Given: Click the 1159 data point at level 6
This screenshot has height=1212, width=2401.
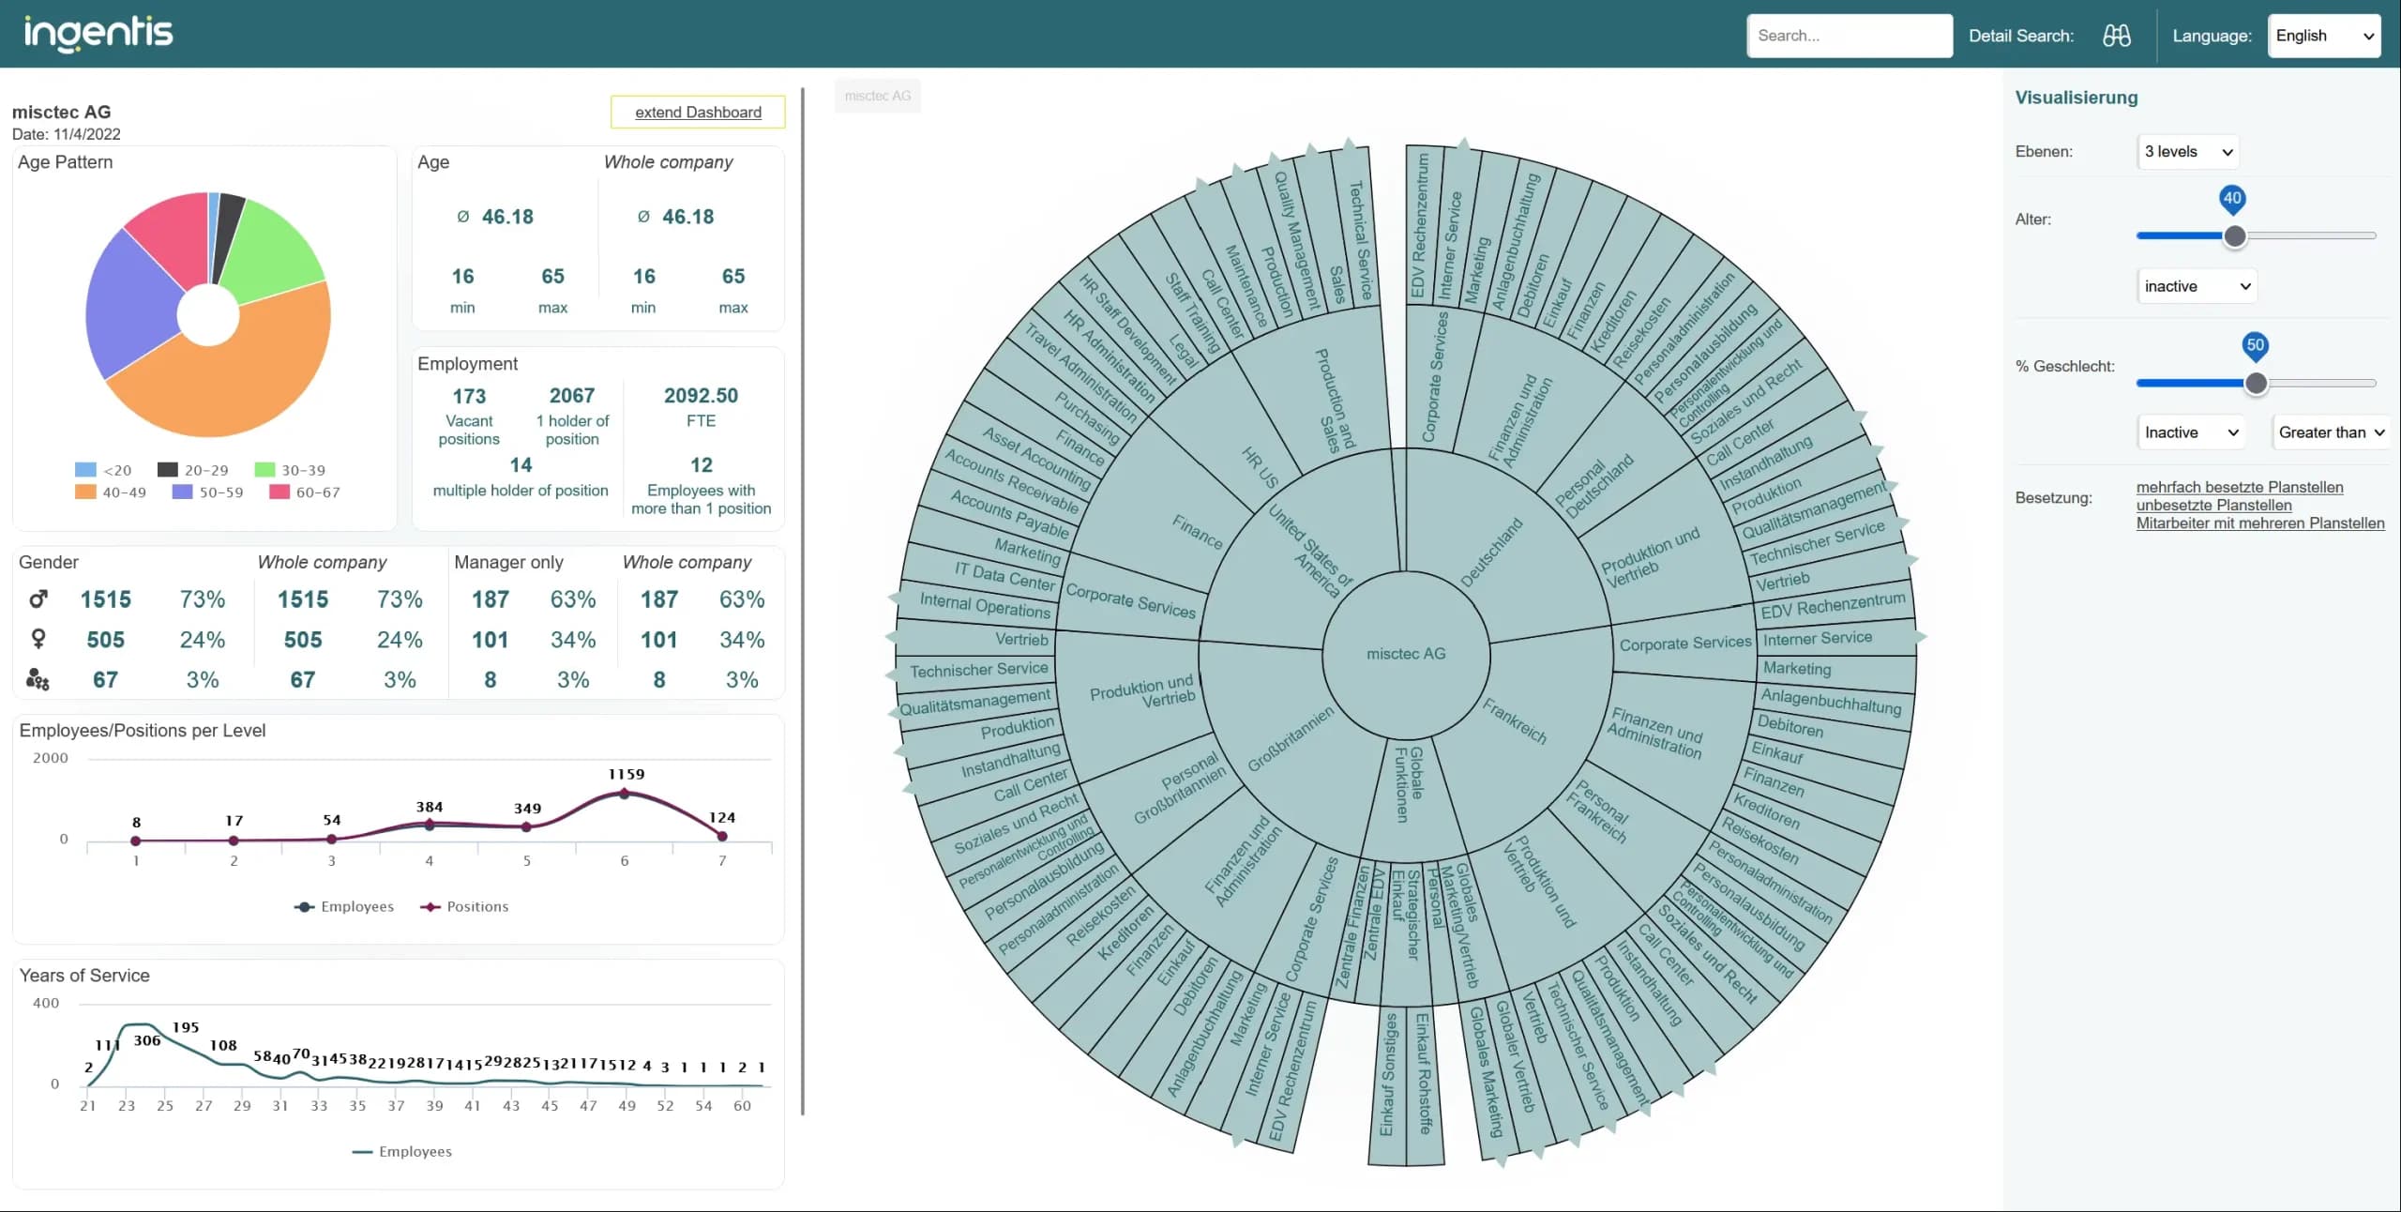Looking at the screenshot, I should click(625, 794).
